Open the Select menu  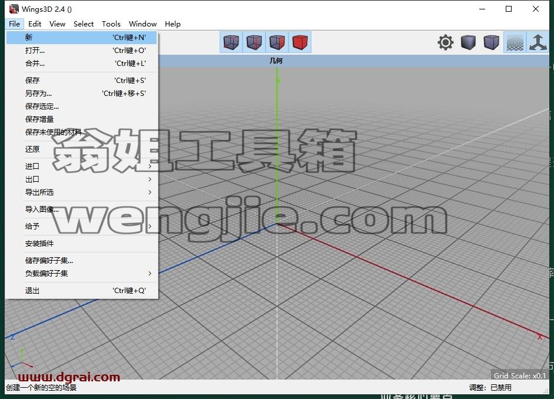[x=84, y=24]
